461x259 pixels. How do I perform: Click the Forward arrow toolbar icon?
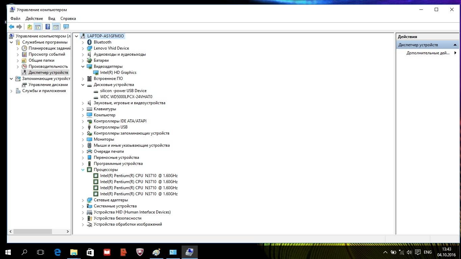[x=19, y=27]
